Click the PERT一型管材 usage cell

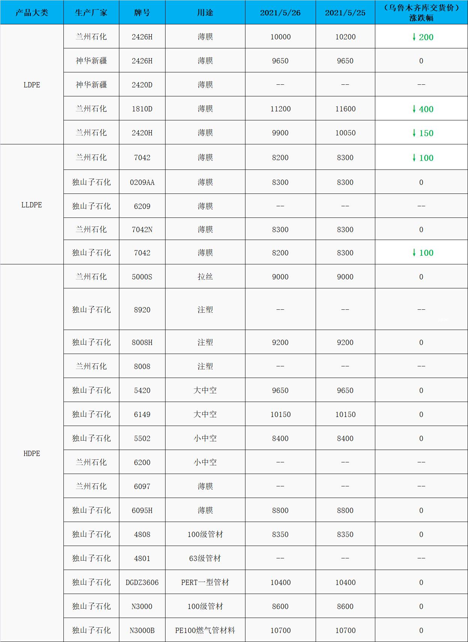(205, 582)
